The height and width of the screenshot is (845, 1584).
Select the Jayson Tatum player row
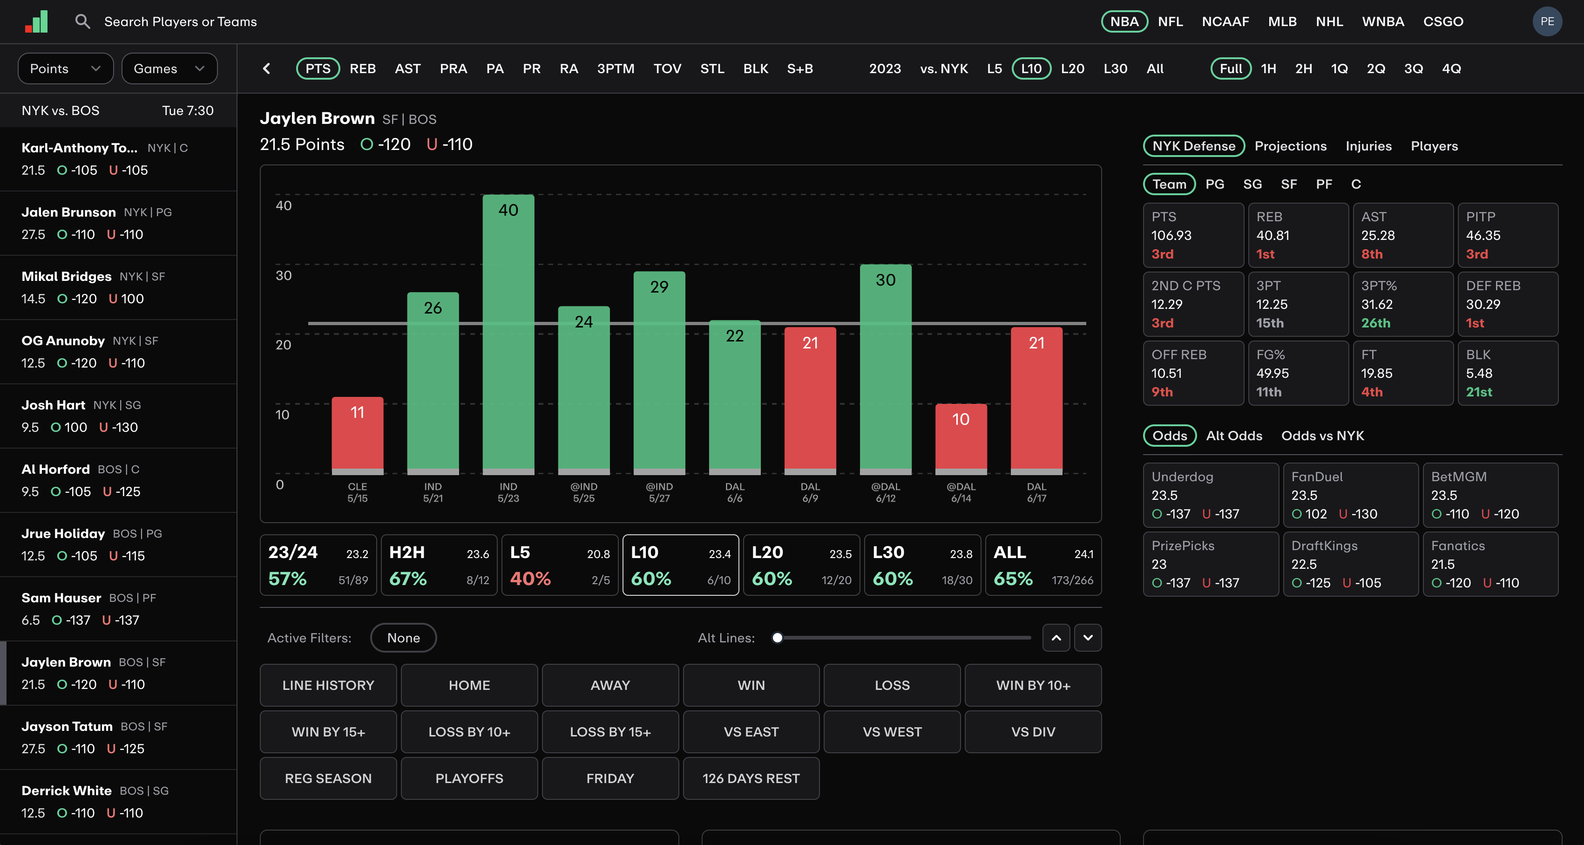coord(118,737)
